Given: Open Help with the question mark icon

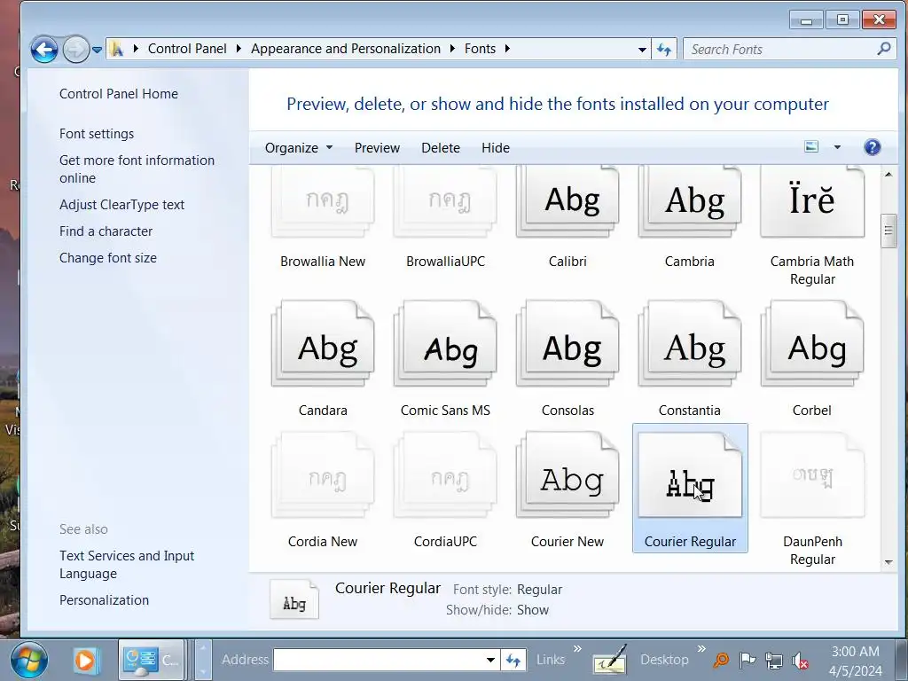Looking at the screenshot, I should click(x=873, y=147).
